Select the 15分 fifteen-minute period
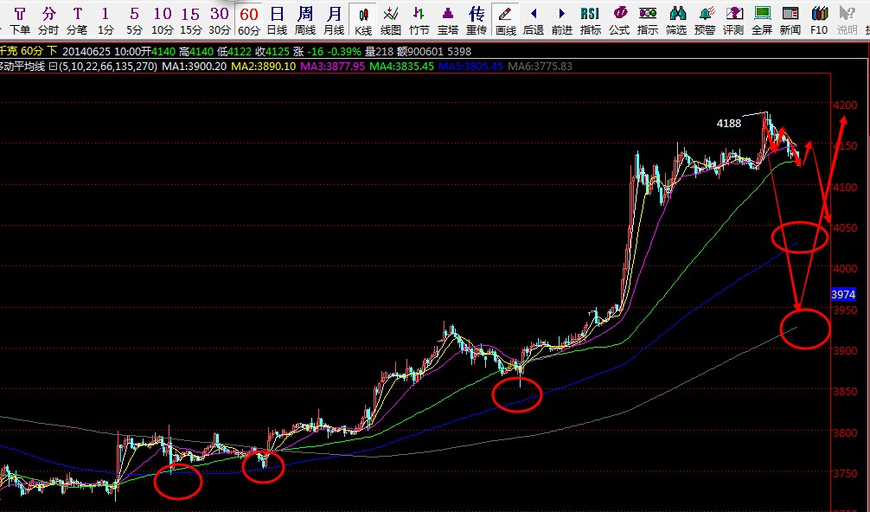The width and height of the screenshot is (870, 512). point(190,21)
